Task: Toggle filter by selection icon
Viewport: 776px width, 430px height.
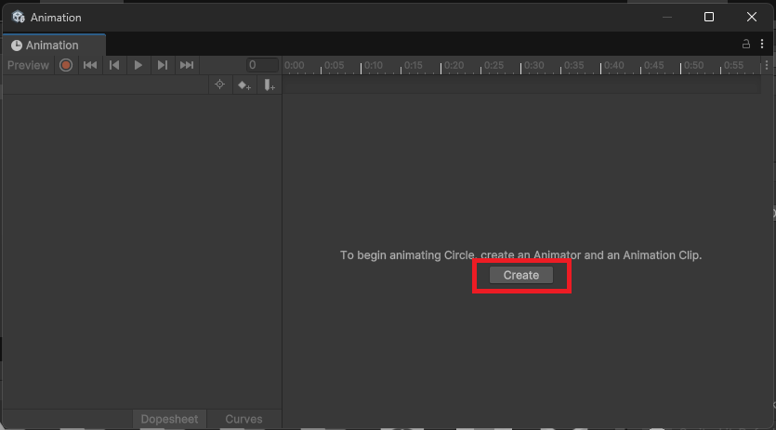Action: (x=219, y=85)
